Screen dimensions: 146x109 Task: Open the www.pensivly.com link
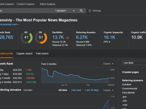(x=9, y=24)
